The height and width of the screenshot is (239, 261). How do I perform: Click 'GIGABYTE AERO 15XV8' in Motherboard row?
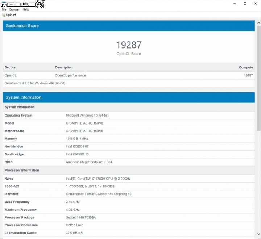84,131
